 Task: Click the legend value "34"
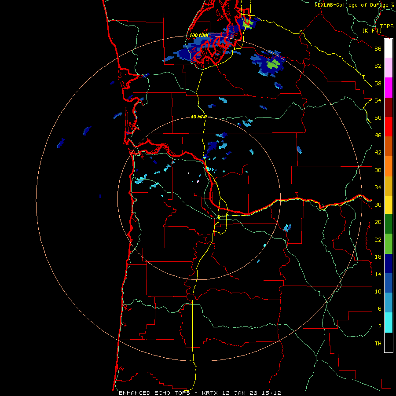point(378,187)
